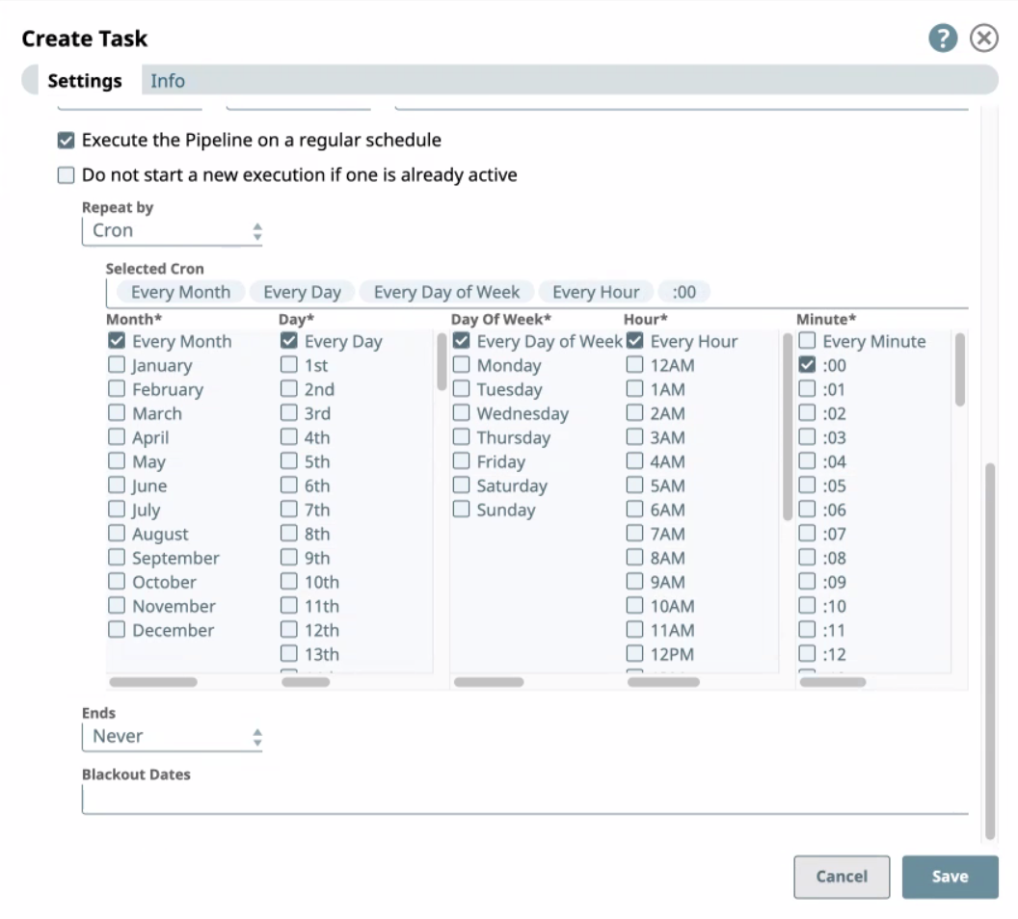Uncheck the :00 minute checkbox
This screenshot has width=1018, height=919.
point(808,365)
